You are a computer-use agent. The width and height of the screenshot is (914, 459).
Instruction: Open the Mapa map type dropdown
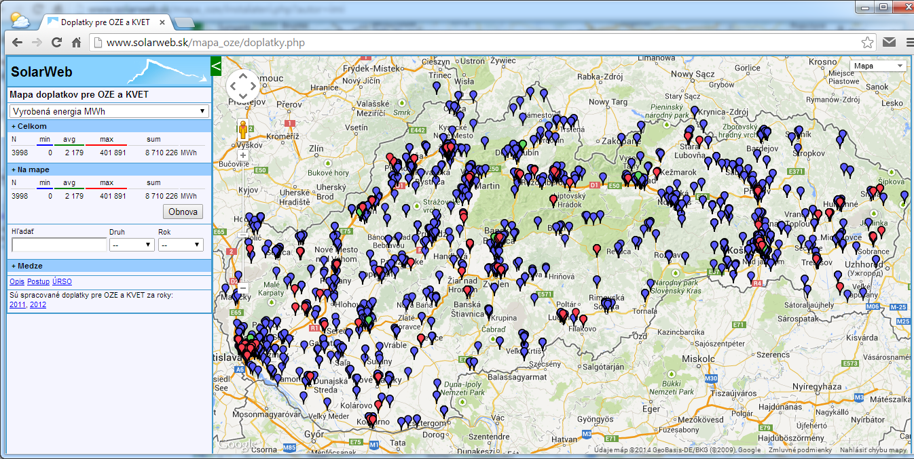pos(878,66)
